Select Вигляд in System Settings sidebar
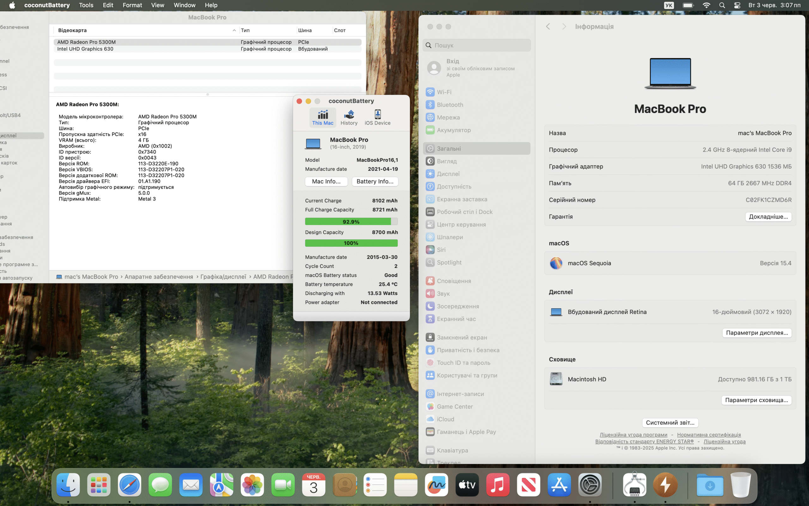 point(476,161)
